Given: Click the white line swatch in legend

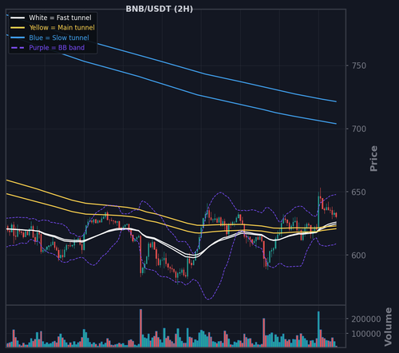Looking at the screenshot, I should 18,18.
